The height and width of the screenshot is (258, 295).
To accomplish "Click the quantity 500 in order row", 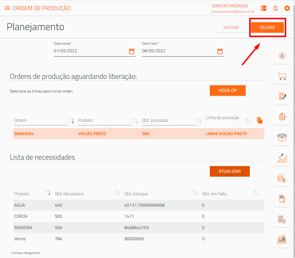I will click(x=146, y=134).
